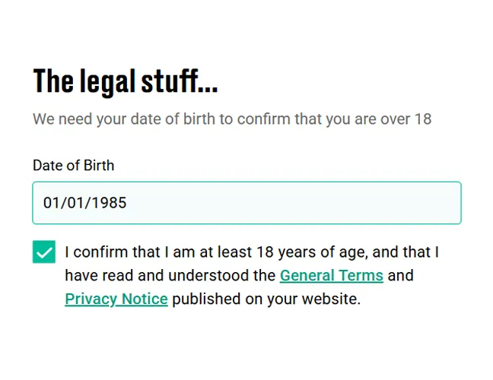
Task: Click "published on your website." text
Action: pyautogui.click(x=266, y=299)
